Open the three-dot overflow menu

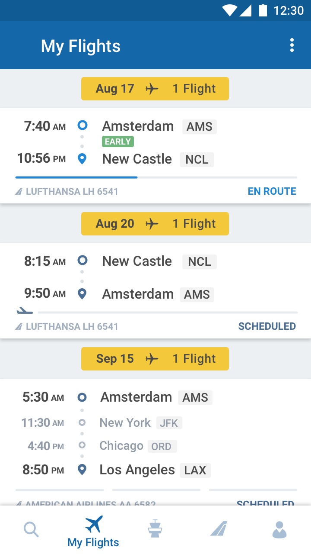(292, 45)
